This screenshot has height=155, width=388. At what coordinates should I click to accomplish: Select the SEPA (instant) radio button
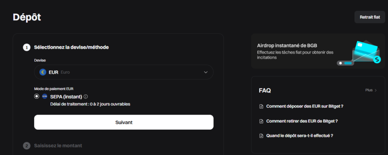tap(36, 96)
